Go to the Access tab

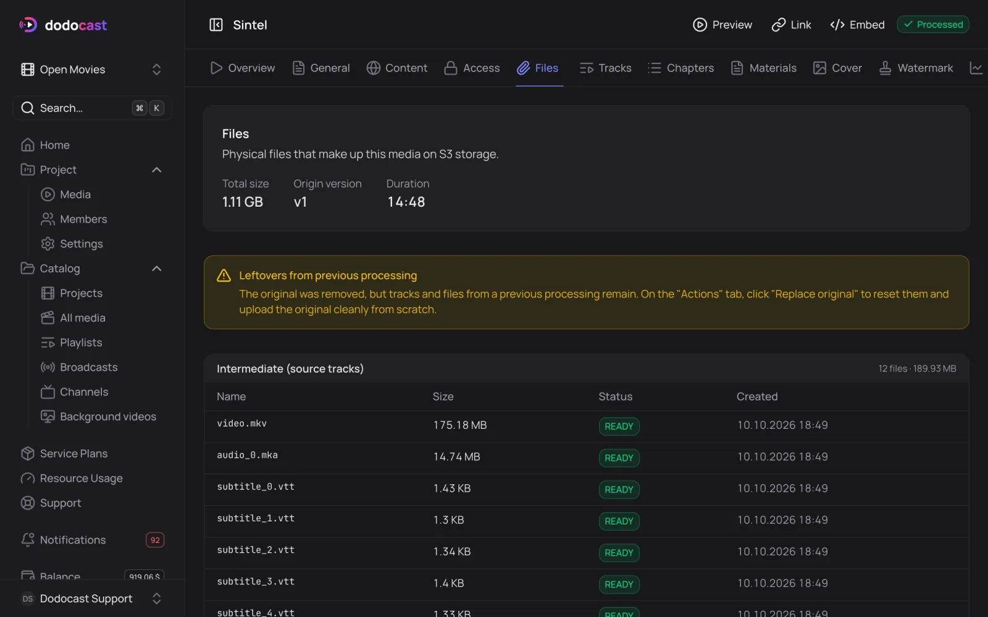coord(472,68)
